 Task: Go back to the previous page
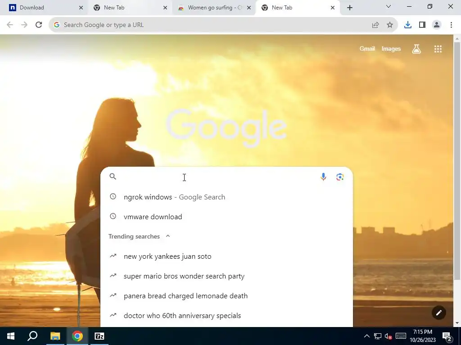(10, 25)
